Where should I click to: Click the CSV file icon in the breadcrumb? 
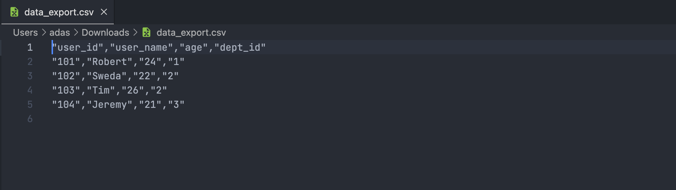click(146, 32)
